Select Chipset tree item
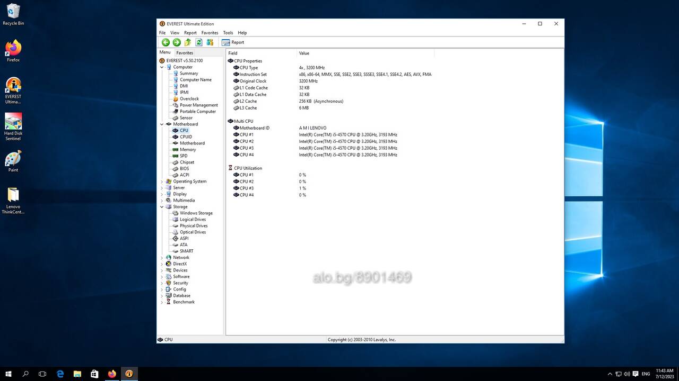This screenshot has width=679, height=381. (187, 162)
